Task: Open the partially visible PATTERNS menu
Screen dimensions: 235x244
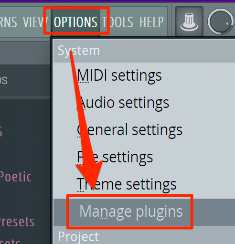Action: (8, 22)
